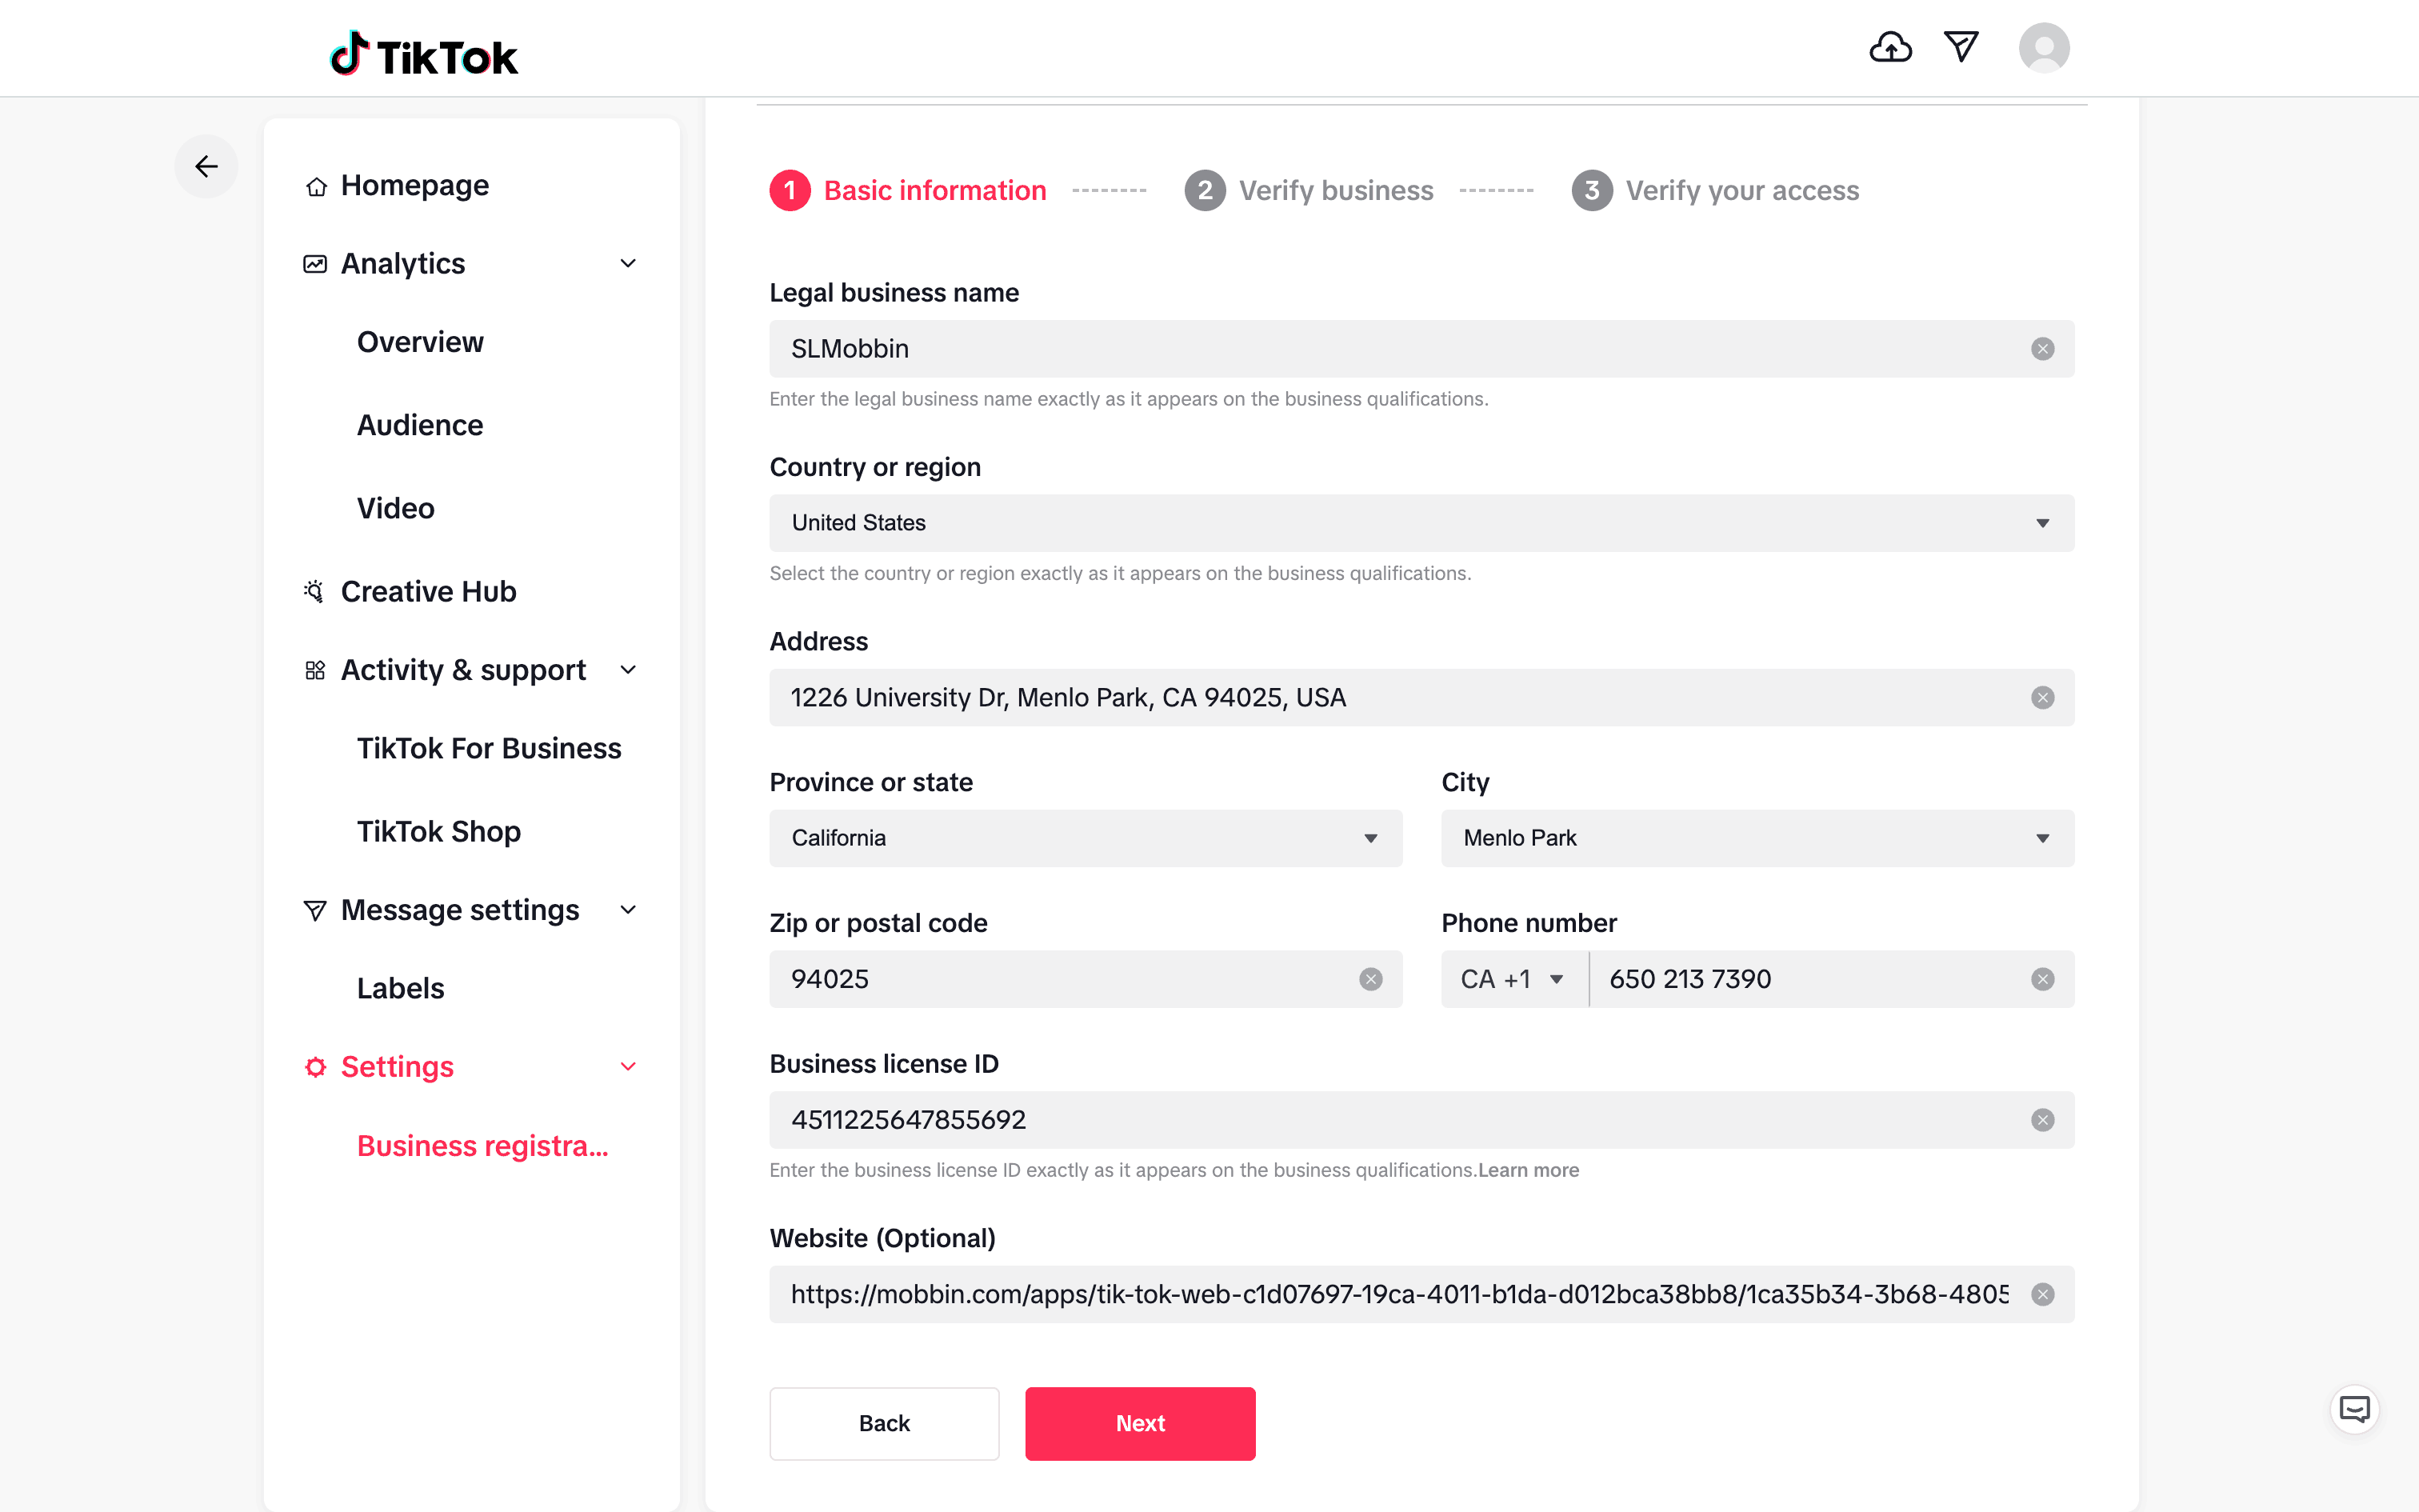Click the upload cloud icon

[x=1889, y=47]
